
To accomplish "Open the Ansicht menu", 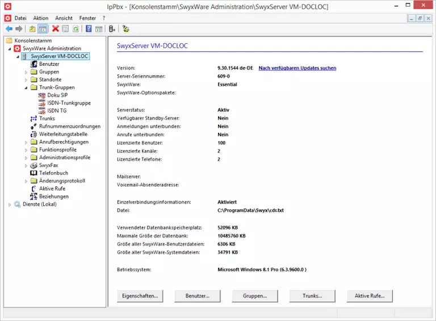I will pos(64,18).
